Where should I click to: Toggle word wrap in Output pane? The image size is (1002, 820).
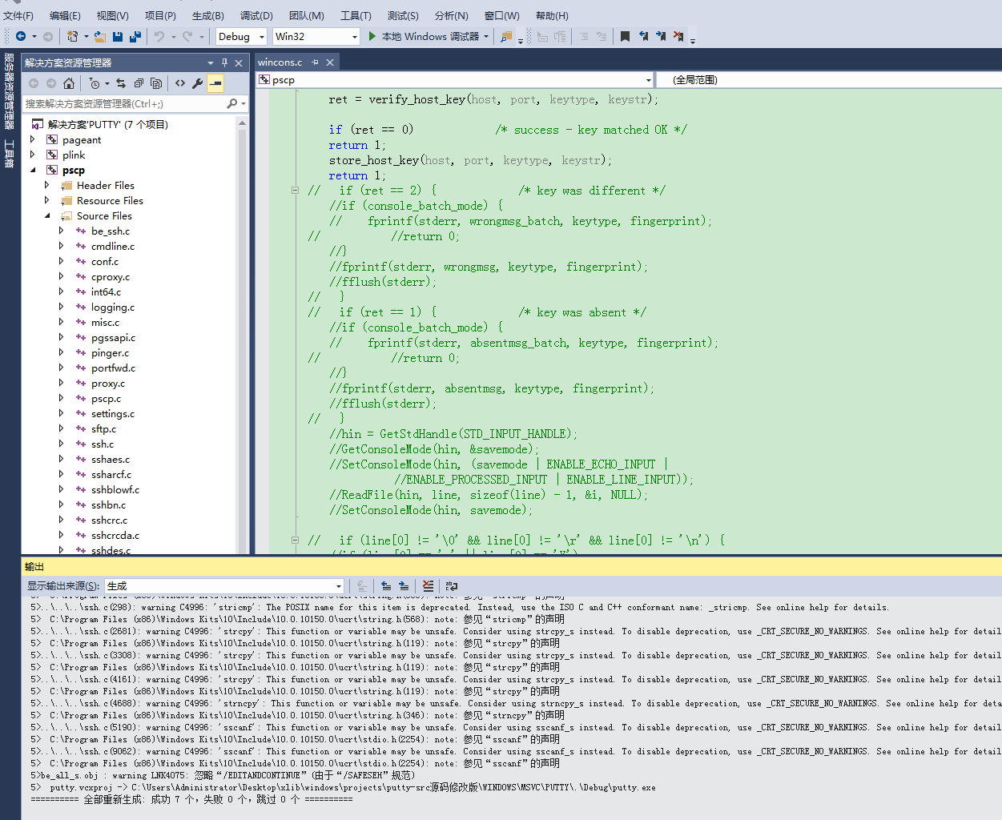pos(452,586)
